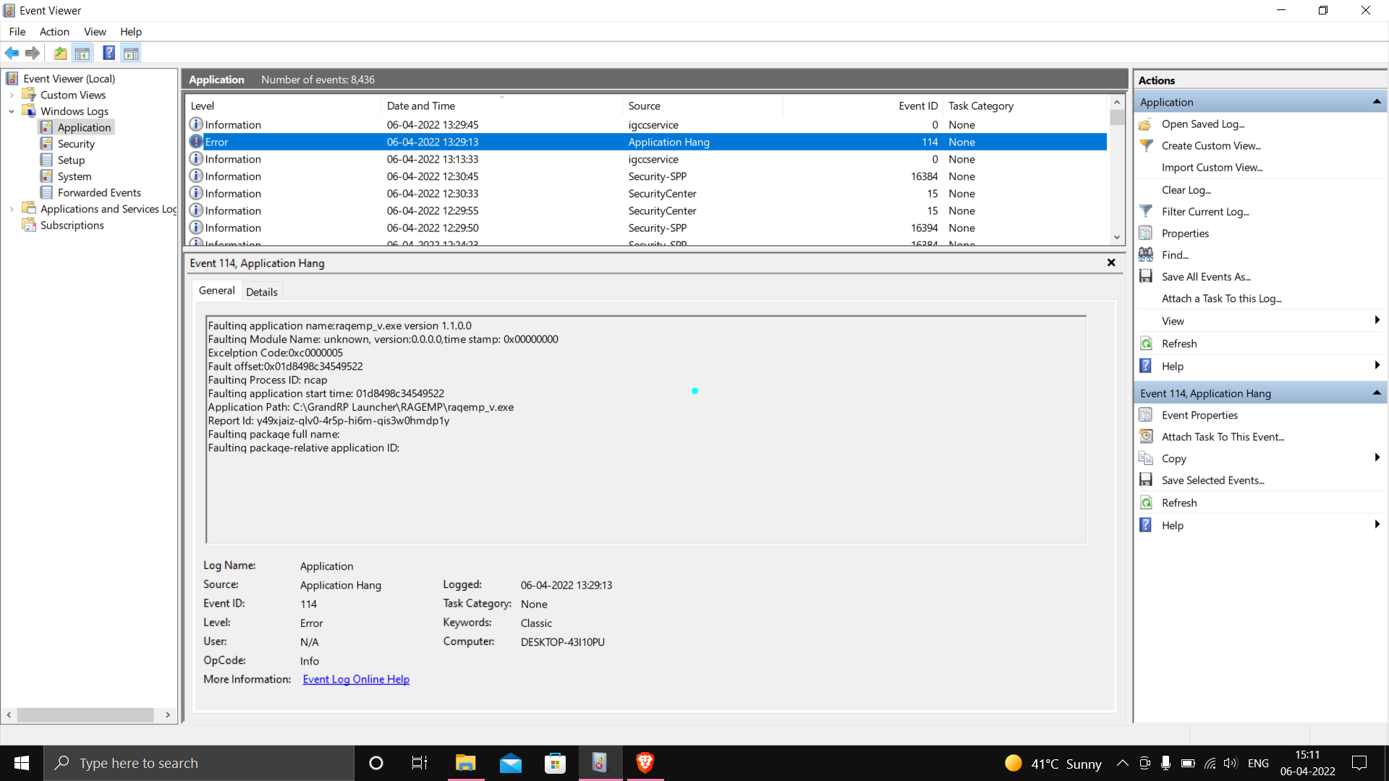The height and width of the screenshot is (781, 1389).
Task: Click Refresh under Event 114 actions
Action: [1178, 503]
